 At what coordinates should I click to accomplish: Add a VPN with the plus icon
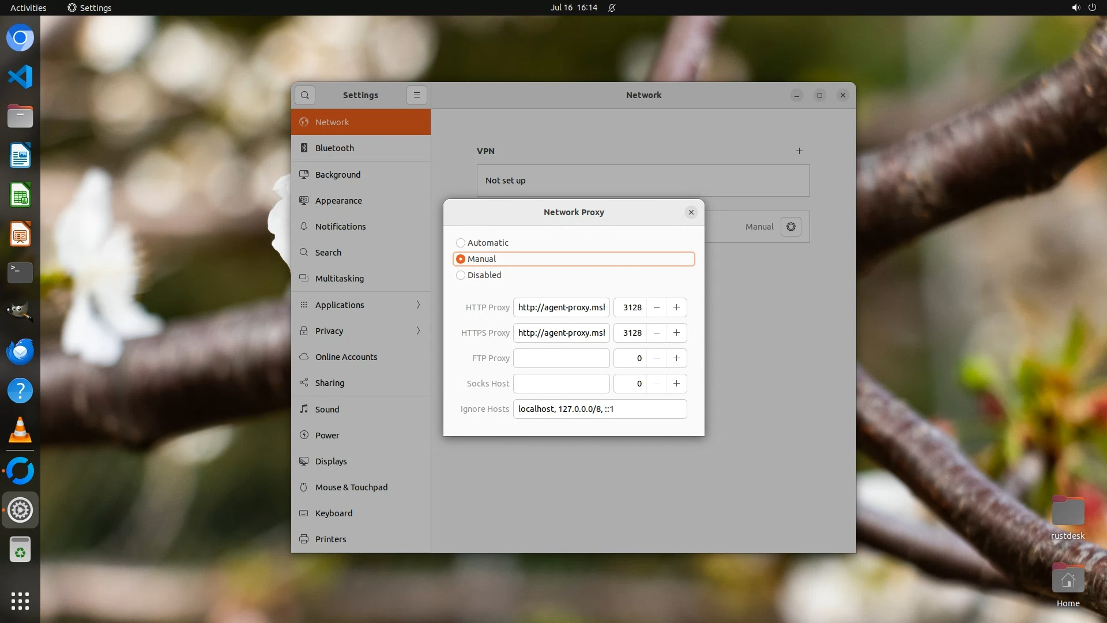(x=799, y=151)
